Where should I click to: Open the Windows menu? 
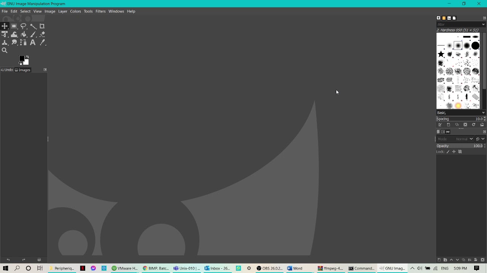pyautogui.click(x=116, y=11)
